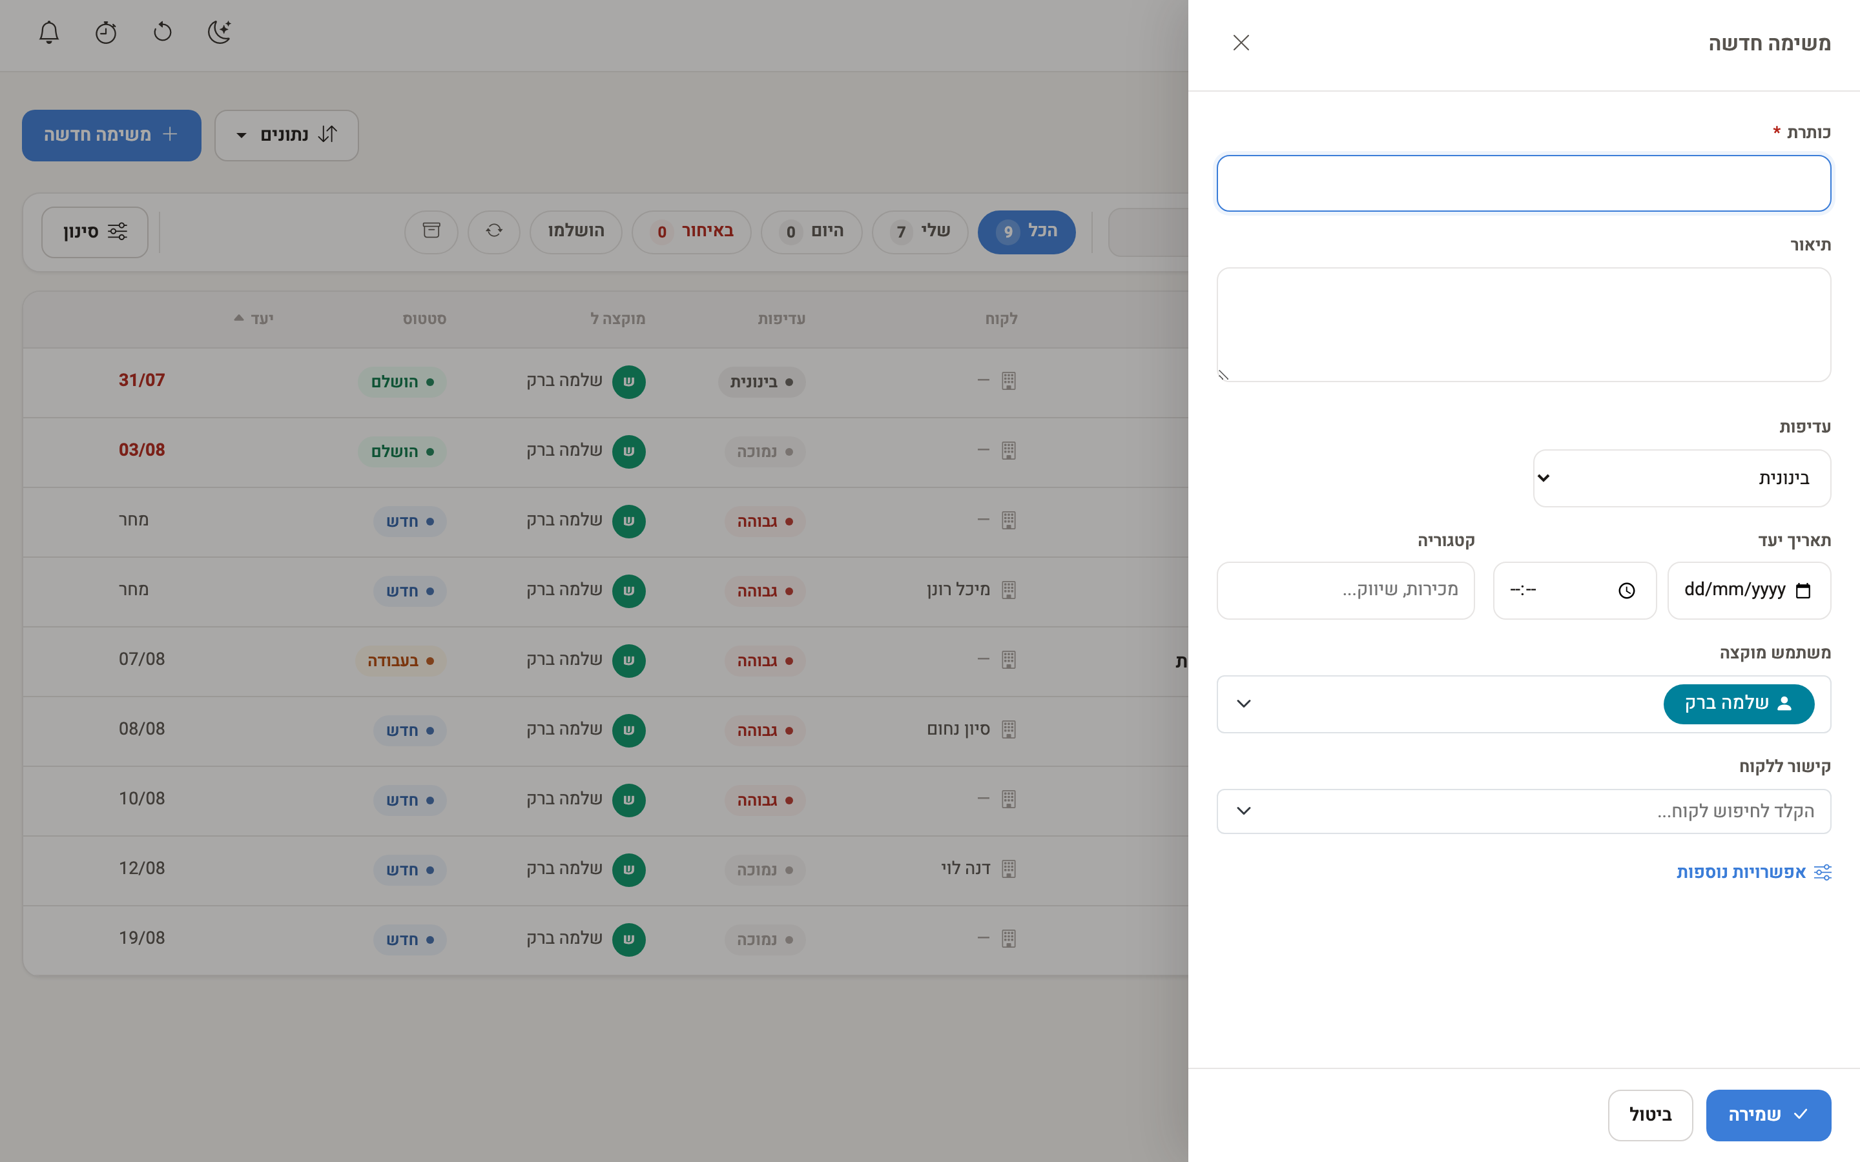
Task: Click person icon in שלמה ברק chip
Action: tap(1784, 703)
